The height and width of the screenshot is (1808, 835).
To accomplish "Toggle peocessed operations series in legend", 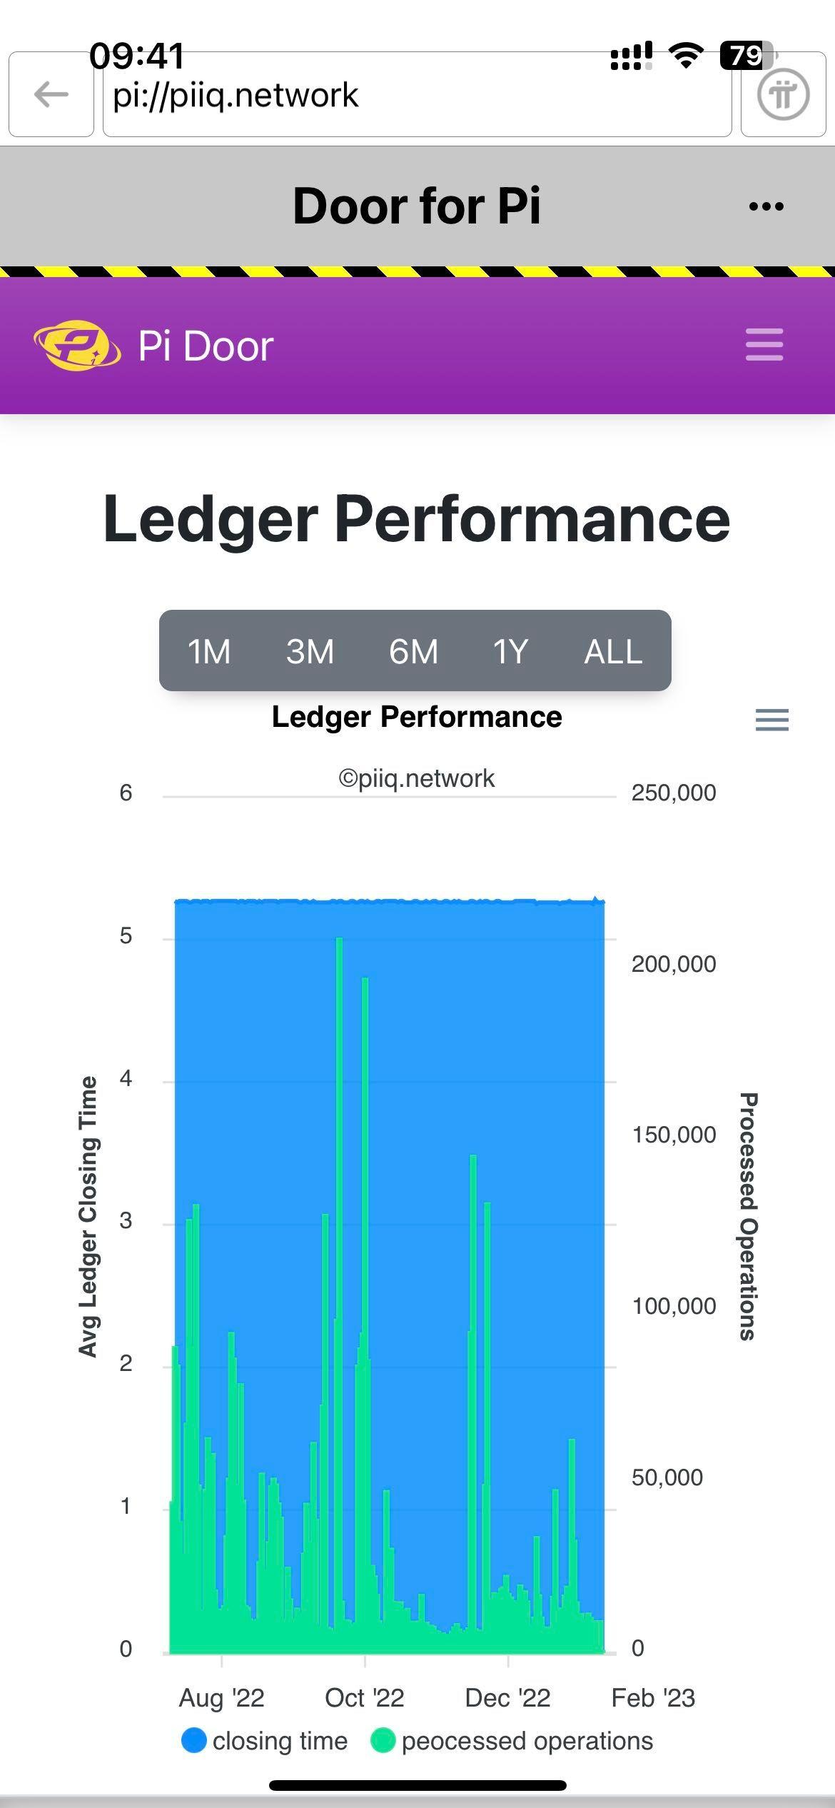I will (512, 1741).
